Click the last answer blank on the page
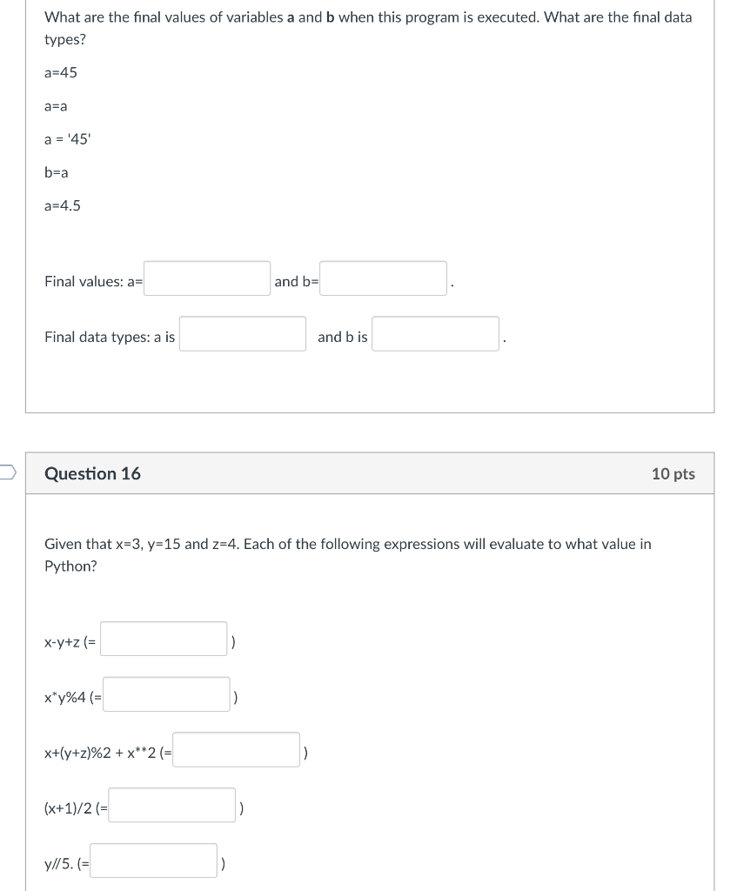The image size is (737, 891). pyautogui.click(x=153, y=860)
